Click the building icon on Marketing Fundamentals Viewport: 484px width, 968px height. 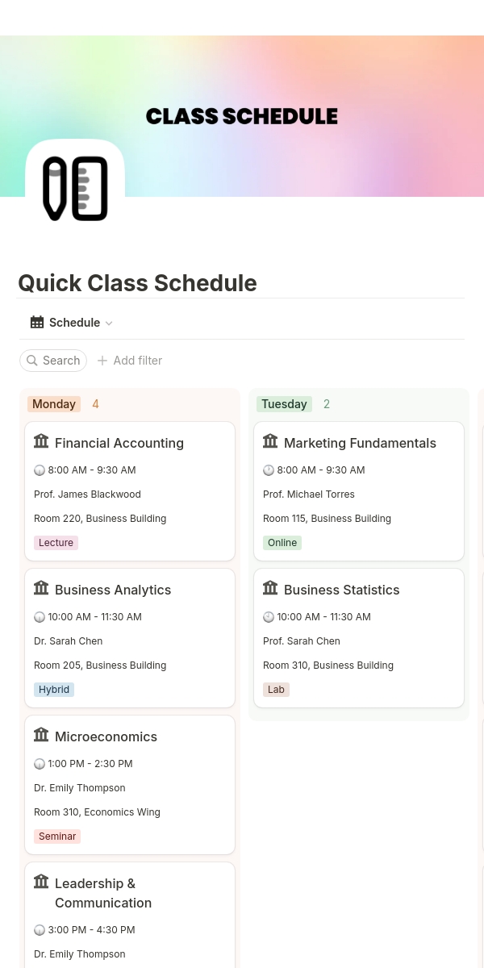[x=270, y=441]
